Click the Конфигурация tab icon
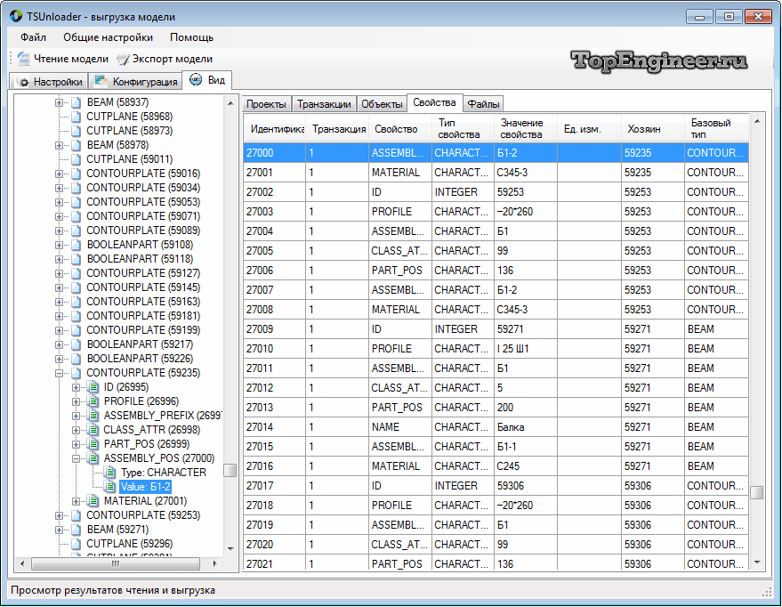This screenshot has height=607, width=782. point(101,82)
